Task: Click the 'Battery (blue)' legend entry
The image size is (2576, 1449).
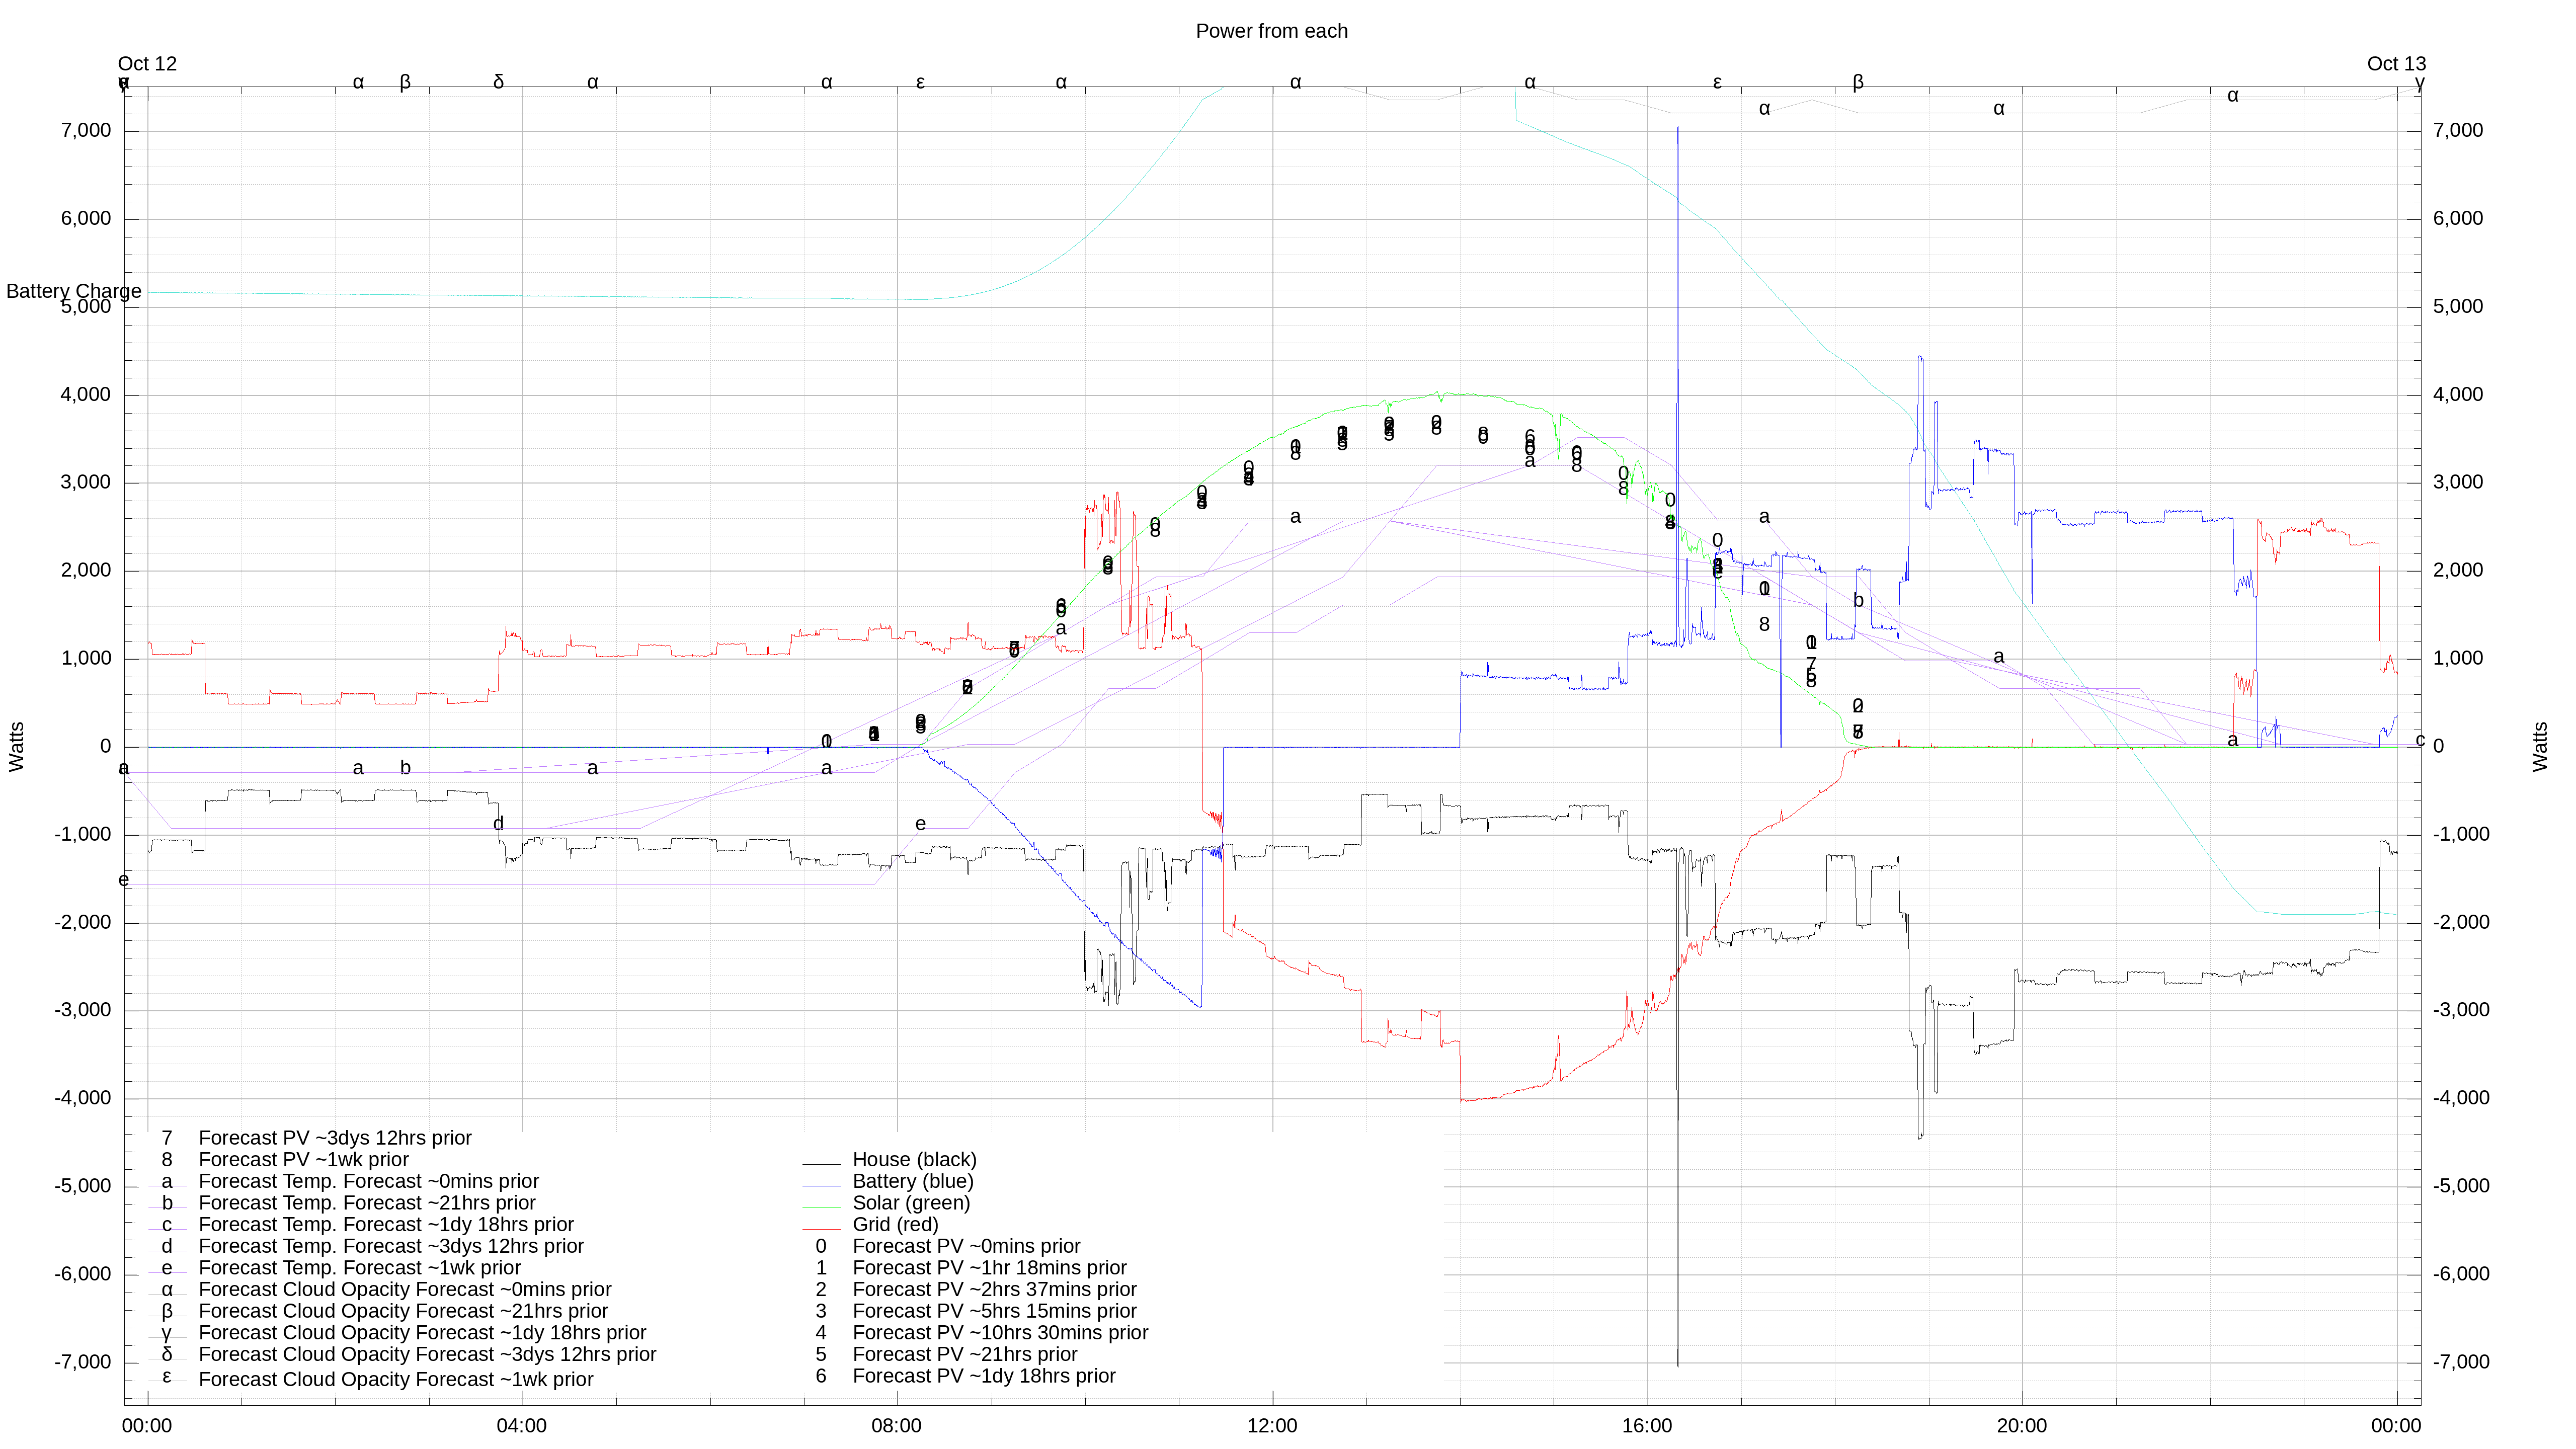Action: pos(912,1181)
